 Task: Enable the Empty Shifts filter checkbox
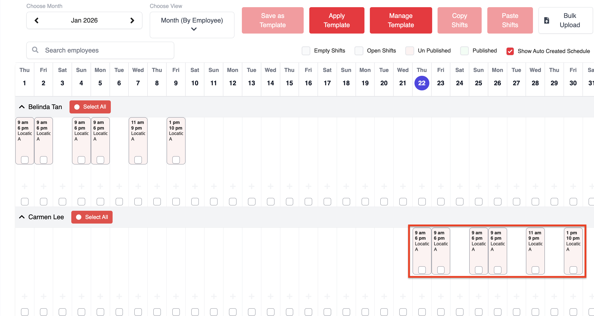coord(306,51)
